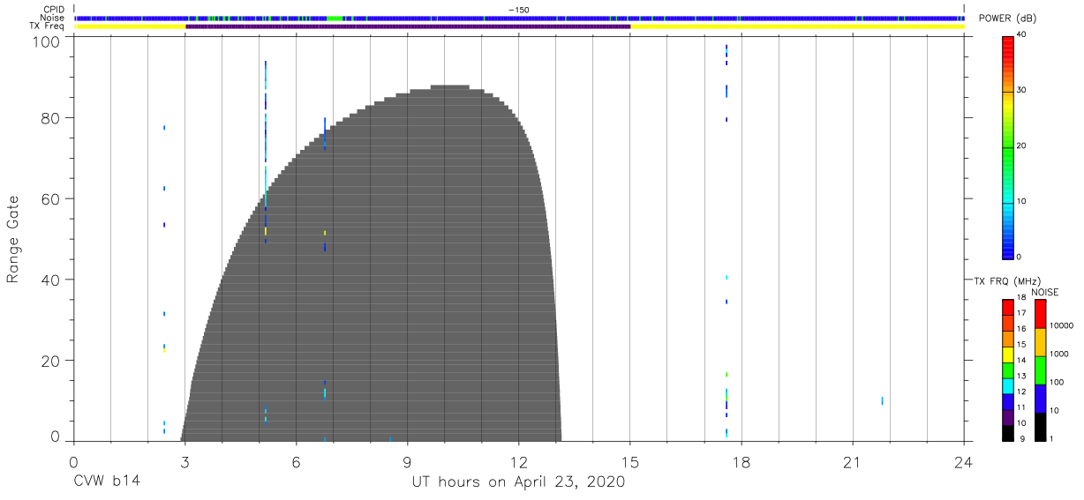
Task: Click the purple TX Freq bar segment
Action: pos(408,26)
